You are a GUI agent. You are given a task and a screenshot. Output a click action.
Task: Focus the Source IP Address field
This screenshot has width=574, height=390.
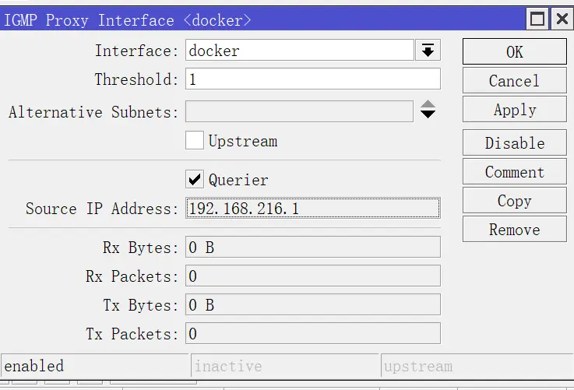pyautogui.click(x=312, y=208)
